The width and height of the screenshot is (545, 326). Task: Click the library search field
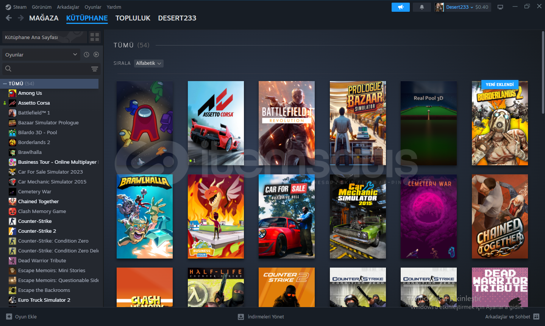click(x=51, y=69)
